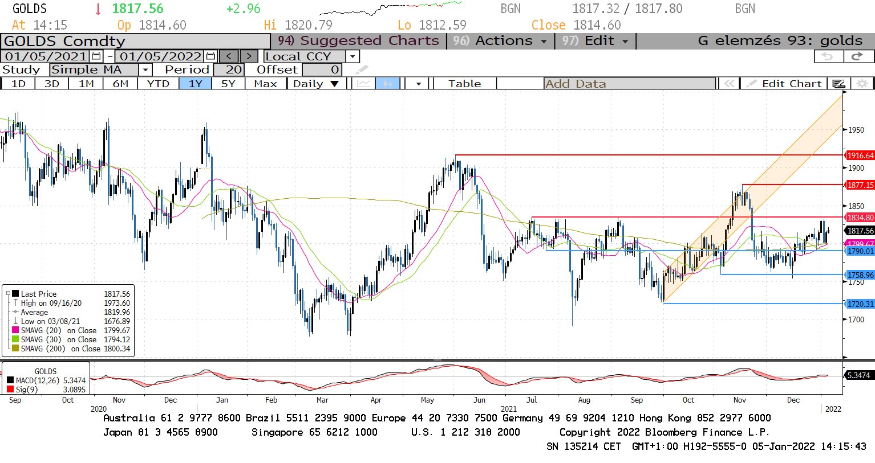
Task: Click the Period value field 20
Action: [229, 70]
